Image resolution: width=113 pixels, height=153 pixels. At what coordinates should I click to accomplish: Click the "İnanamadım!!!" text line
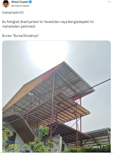[13, 13]
